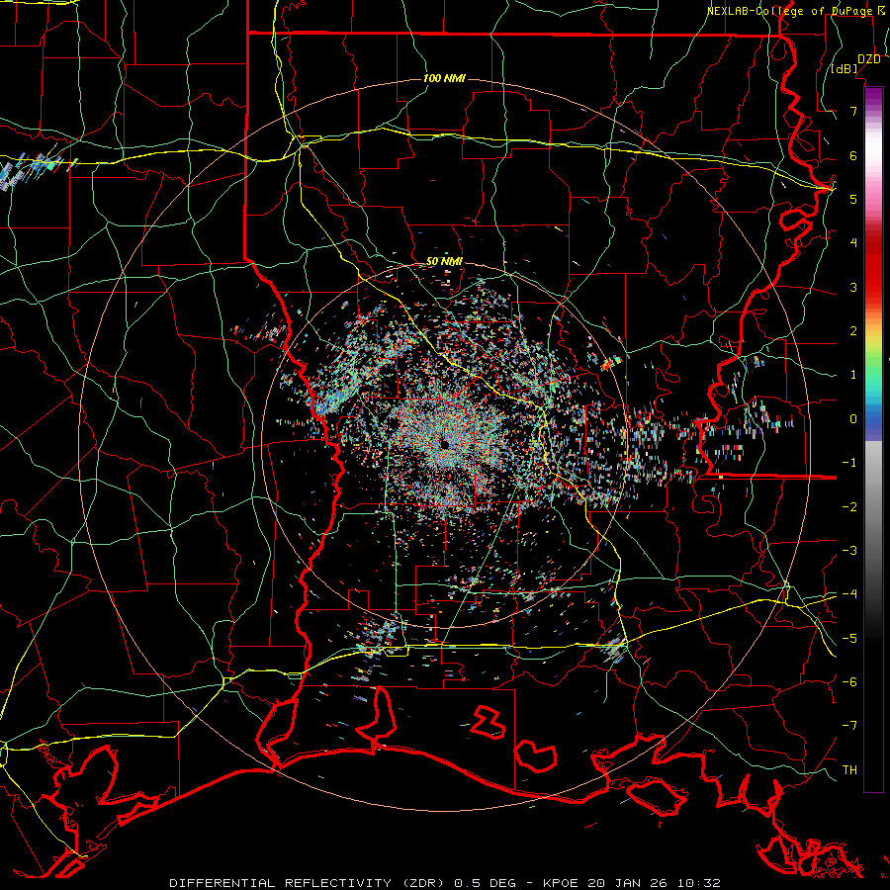Click the 4 dB scale label
890x890 pixels.
pyautogui.click(x=853, y=243)
